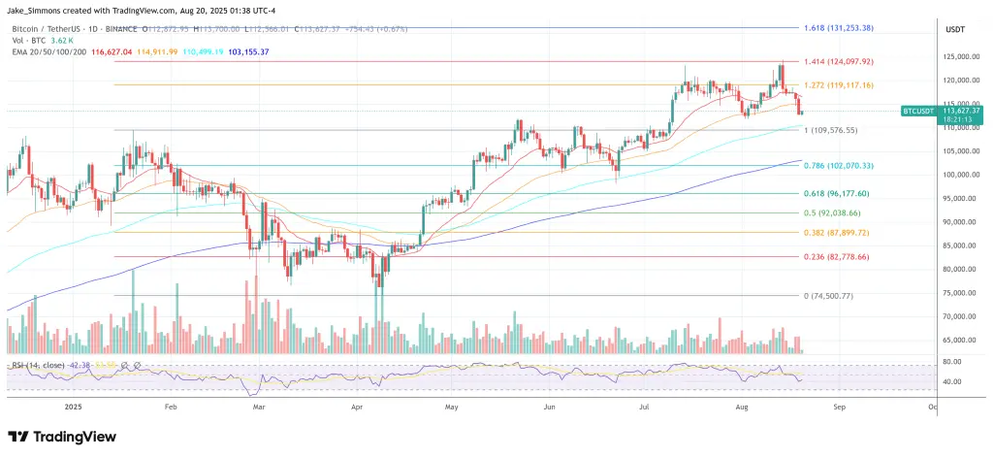Image resolution: width=993 pixels, height=457 pixels.
Task: Click 110,000.00 on the price axis
Action: [x=962, y=128]
